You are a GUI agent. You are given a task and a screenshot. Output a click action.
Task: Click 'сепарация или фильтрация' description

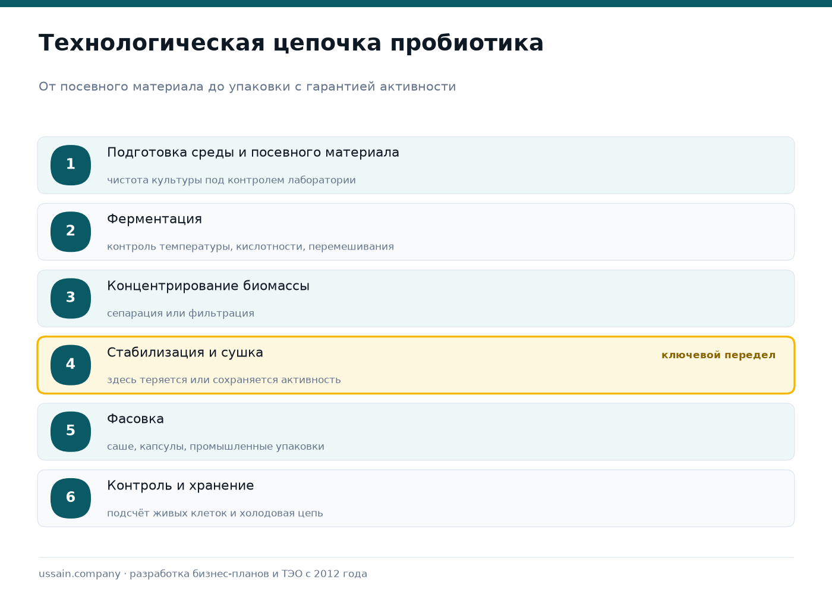[x=181, y=313]
